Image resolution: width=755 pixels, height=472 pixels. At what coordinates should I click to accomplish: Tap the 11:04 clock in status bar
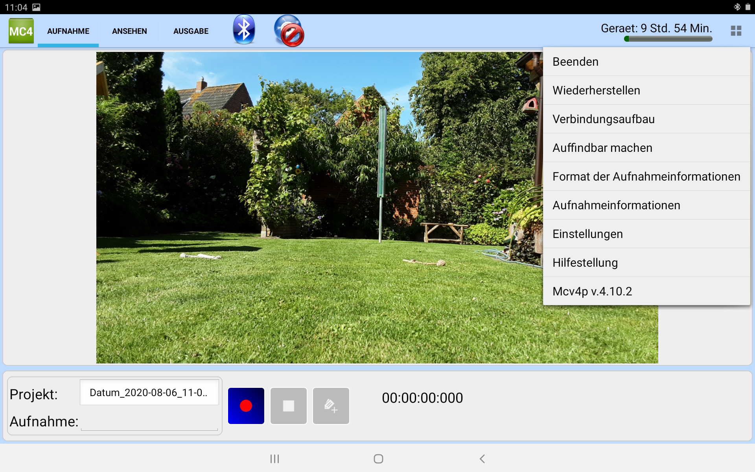[x=16, y=7]
